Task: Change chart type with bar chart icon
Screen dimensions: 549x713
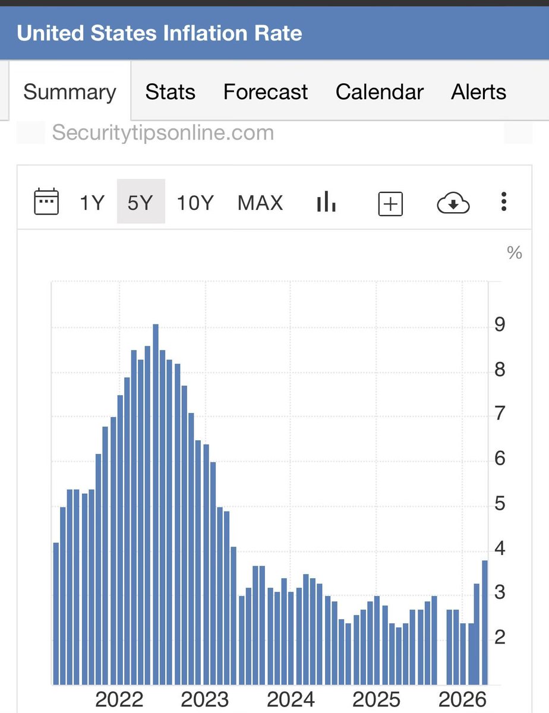Action: click(x=326, y=202)
